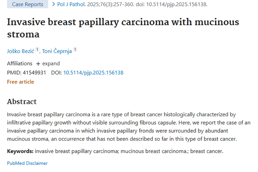
Task: Open the blue DOI link beside PMID
Action: coord(93,73)
